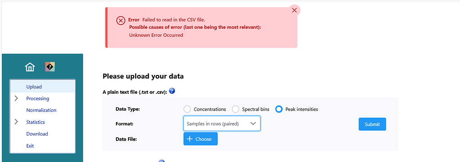
Task: Select the Spectral bins radio button
Action: (235, 109)
